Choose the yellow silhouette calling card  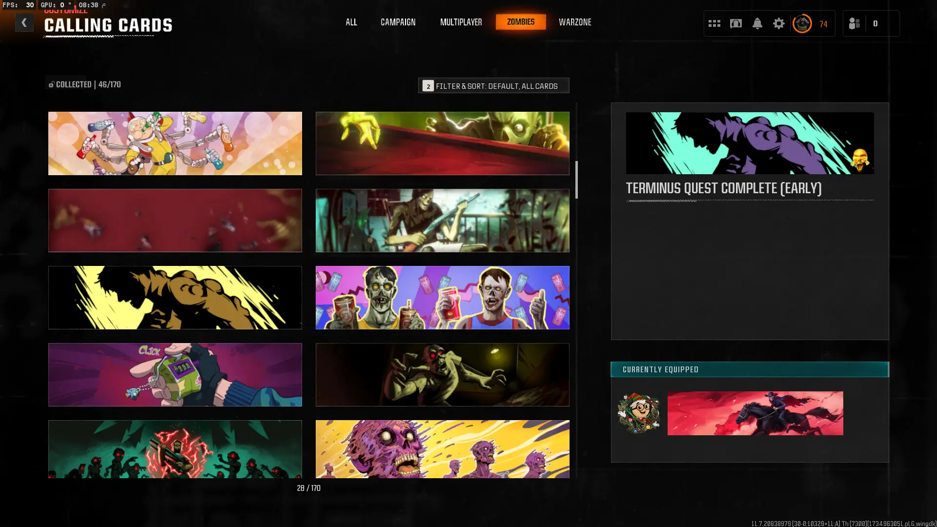[175, 298]
